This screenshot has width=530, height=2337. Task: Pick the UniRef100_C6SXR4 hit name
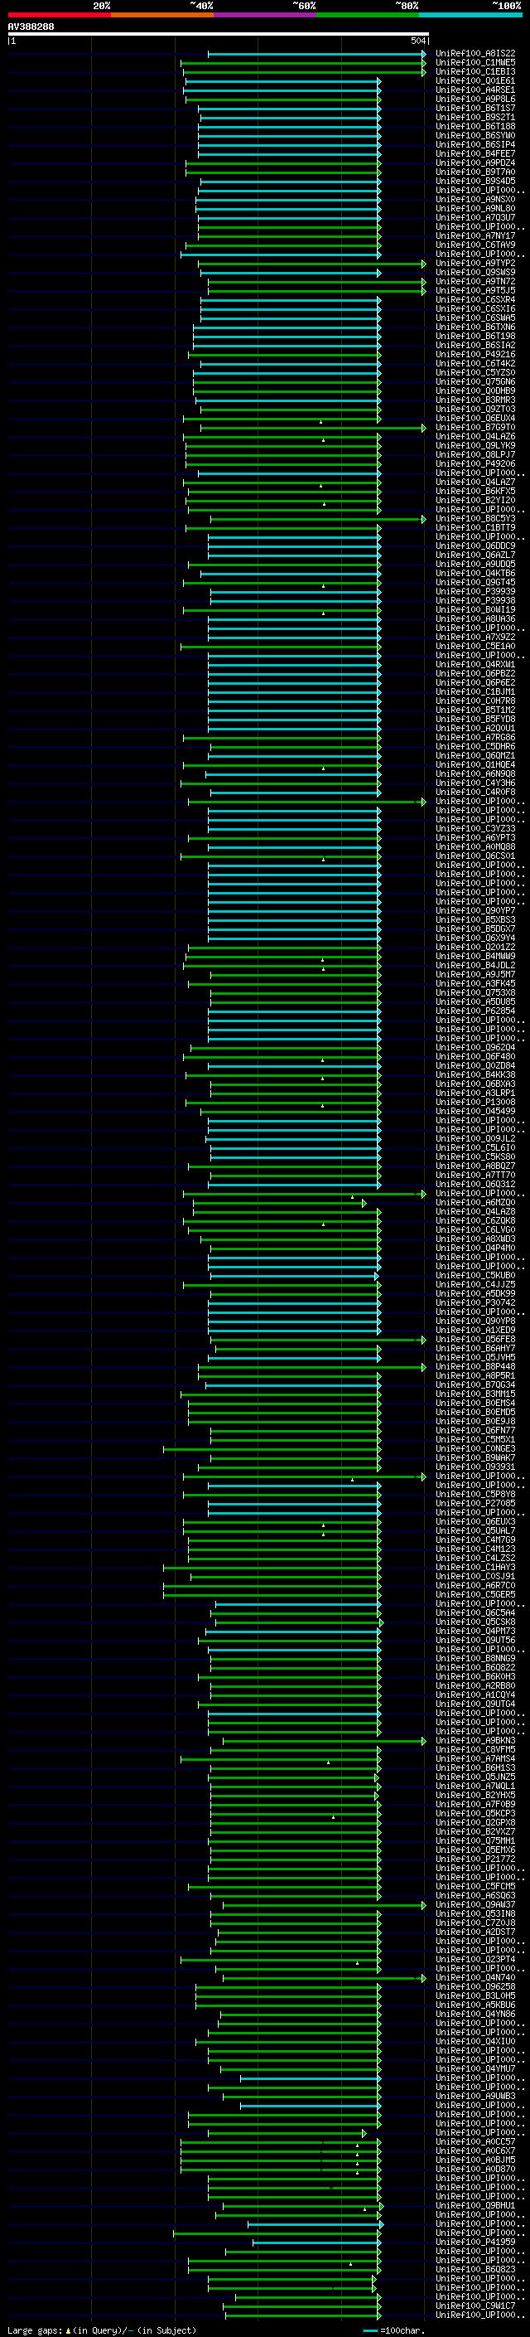pyautogui.click(x=475, y=299)
